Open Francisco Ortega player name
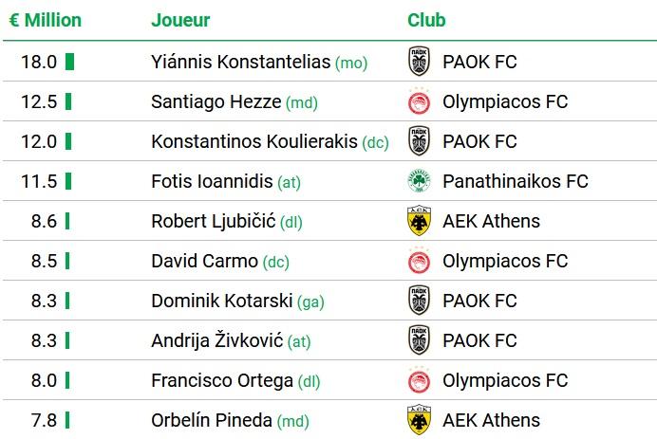This screenshot has width=657, height=439. pyautogui.click(x=222, y=380)
